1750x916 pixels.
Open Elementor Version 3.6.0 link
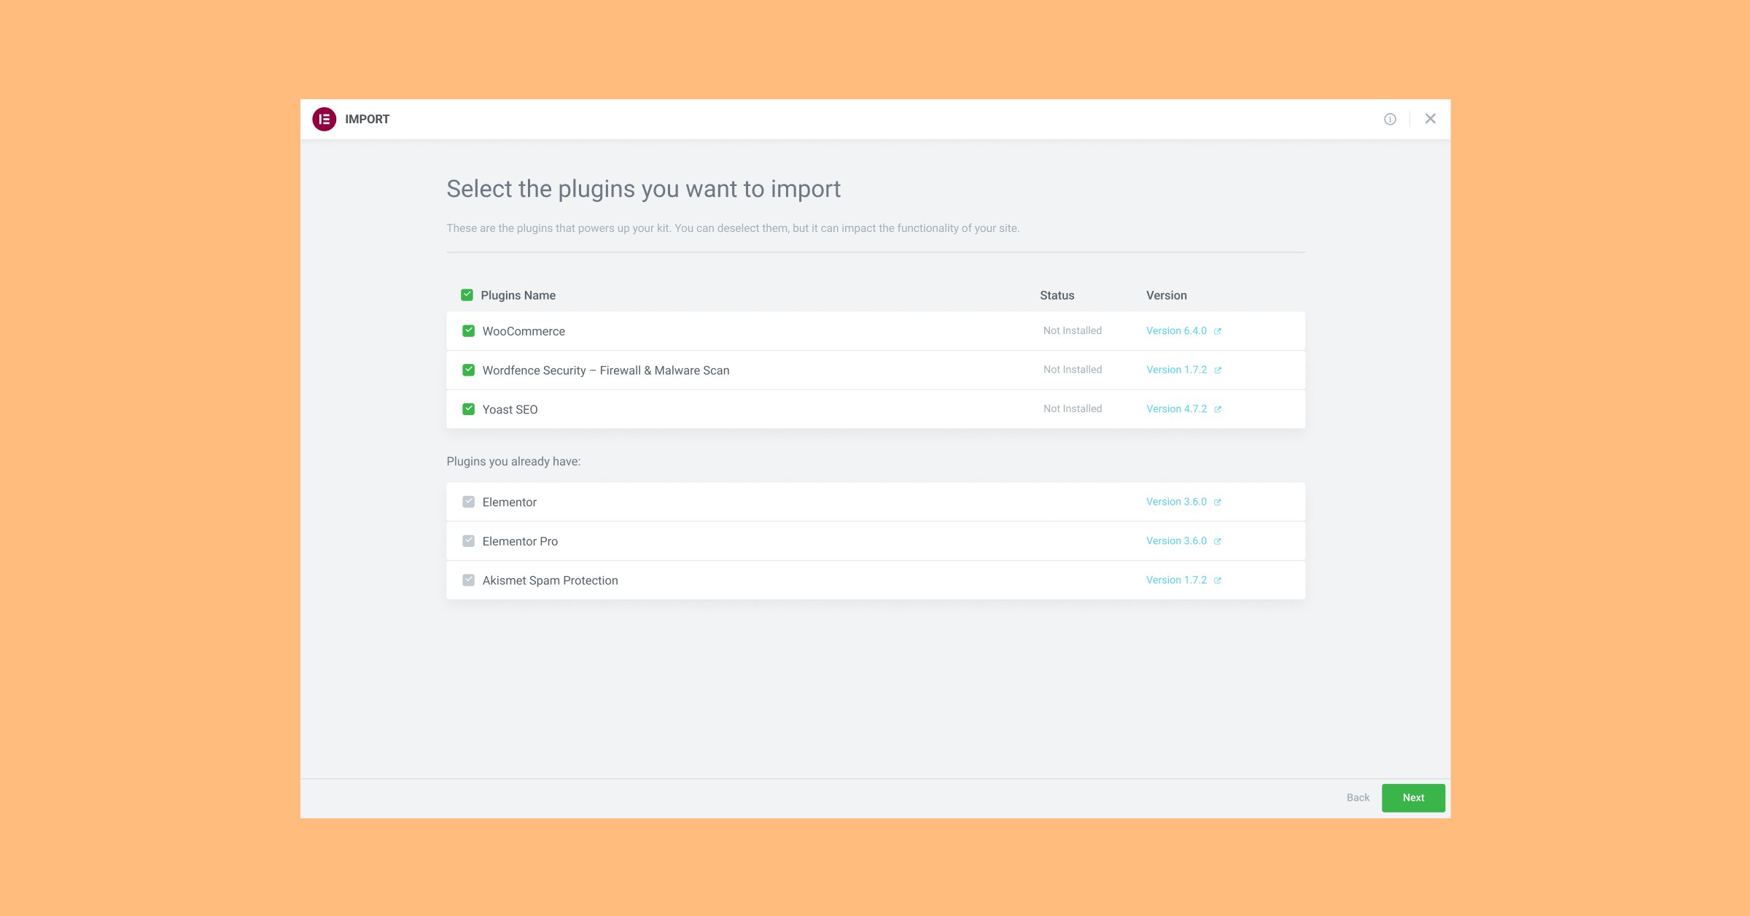[1176, 502]
